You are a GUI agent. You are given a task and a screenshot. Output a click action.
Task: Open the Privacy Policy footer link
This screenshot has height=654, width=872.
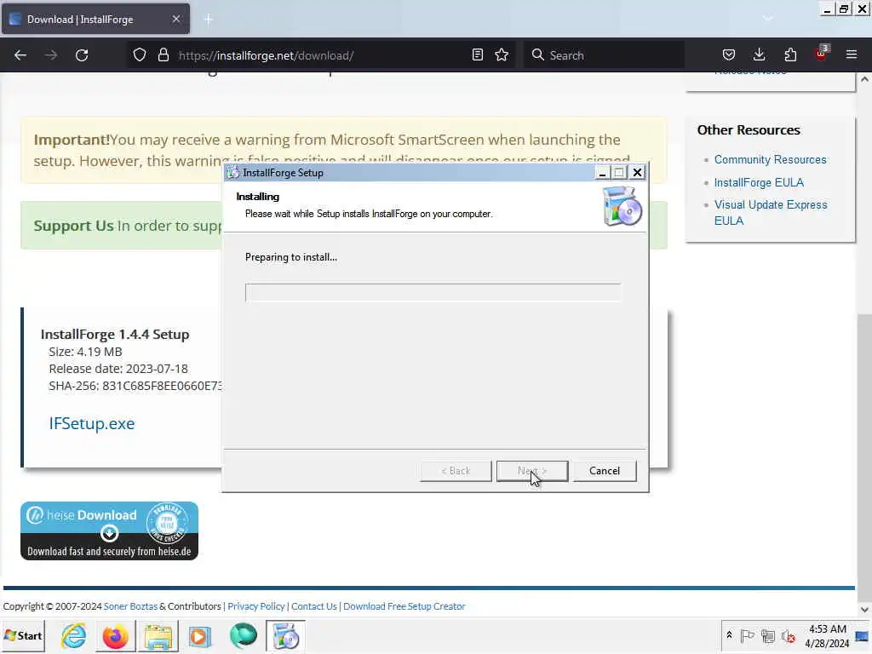click(255, 606)
